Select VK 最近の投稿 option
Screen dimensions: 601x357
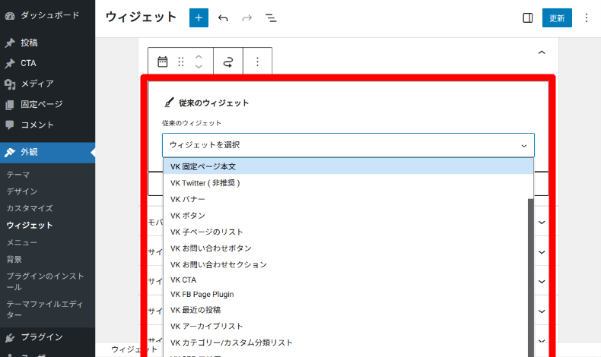tap(345, 310)
